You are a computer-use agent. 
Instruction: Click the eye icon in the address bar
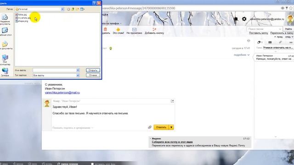283,8
